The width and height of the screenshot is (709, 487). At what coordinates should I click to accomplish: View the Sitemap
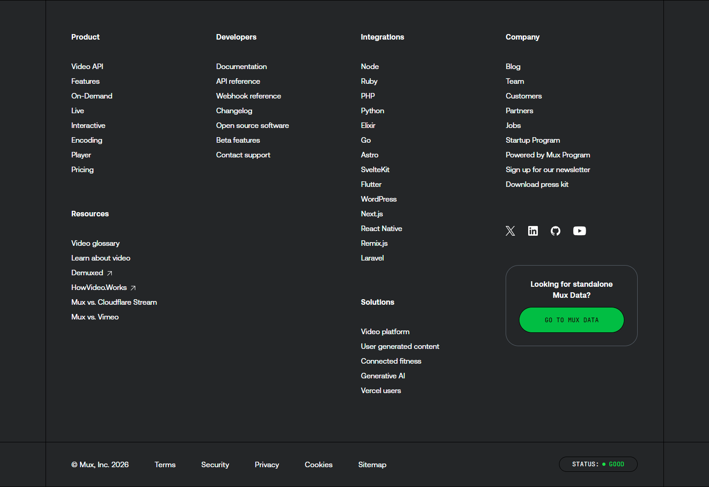tap(372, 464)
